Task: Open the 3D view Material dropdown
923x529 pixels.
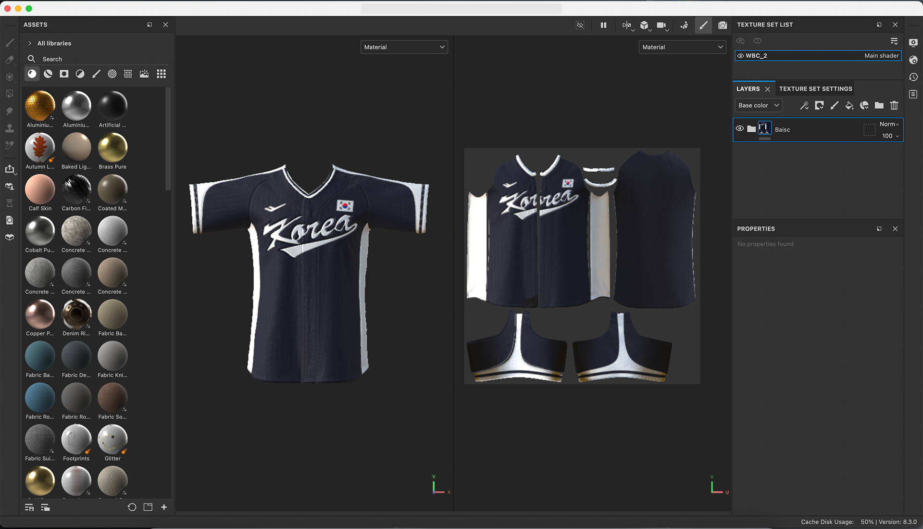Action: point(404,47)
